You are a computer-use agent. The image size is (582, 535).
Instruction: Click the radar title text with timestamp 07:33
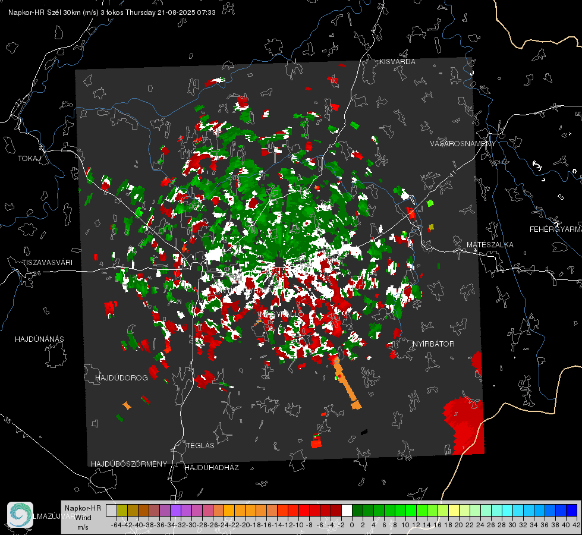112,12
